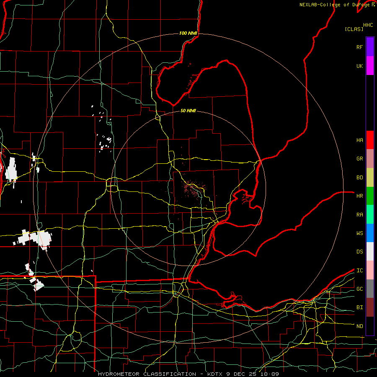The image size is (377, 377).
Task: Click the purple RF legend color swatch
Action: coord(370,46)
